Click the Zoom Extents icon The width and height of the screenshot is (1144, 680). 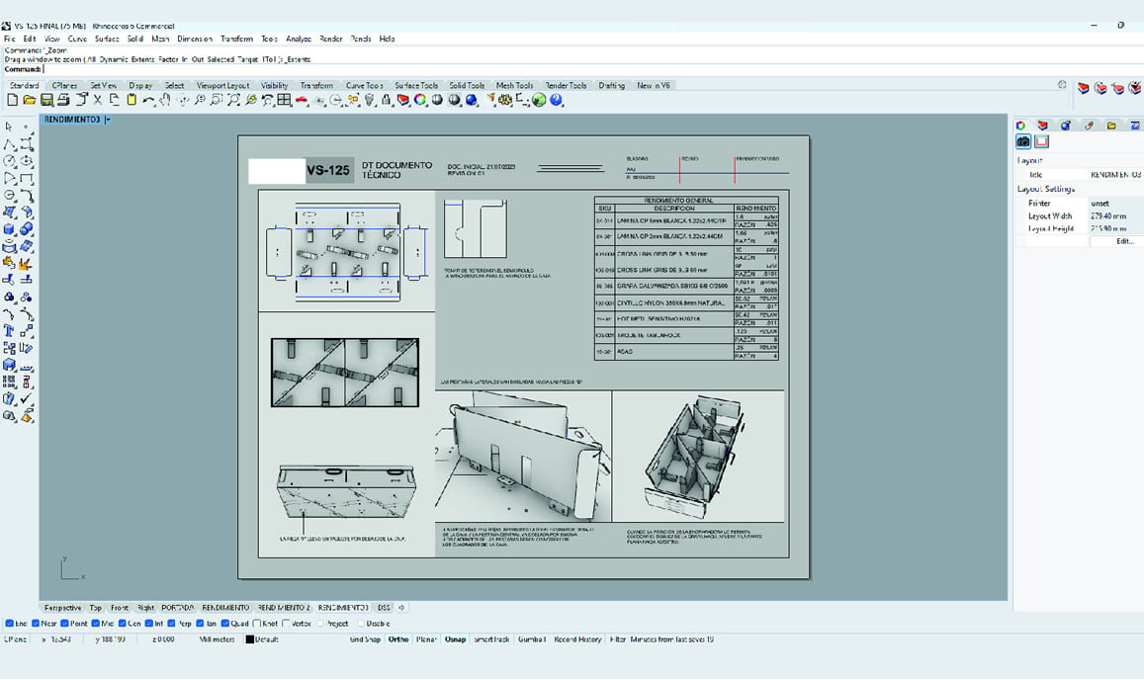pos(233,100)
